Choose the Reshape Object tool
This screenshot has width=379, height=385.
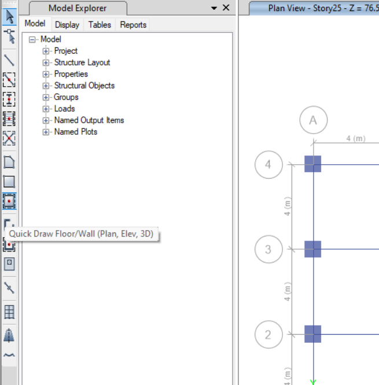[x=9, y=36]
